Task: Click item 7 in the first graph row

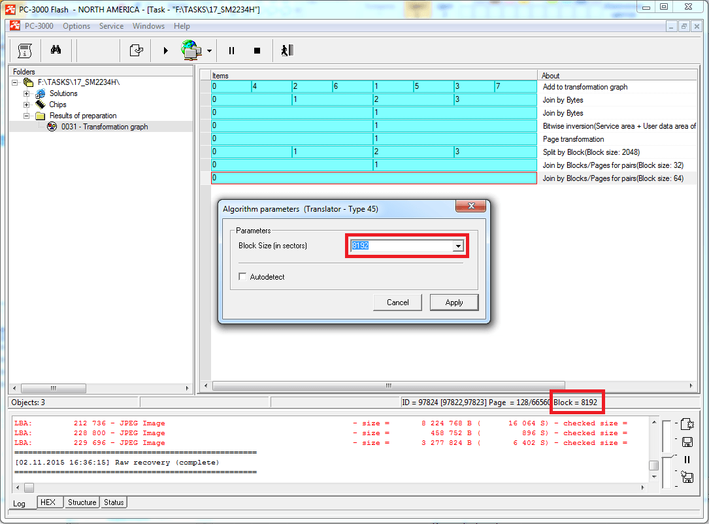Action: [x=516, y=86]
